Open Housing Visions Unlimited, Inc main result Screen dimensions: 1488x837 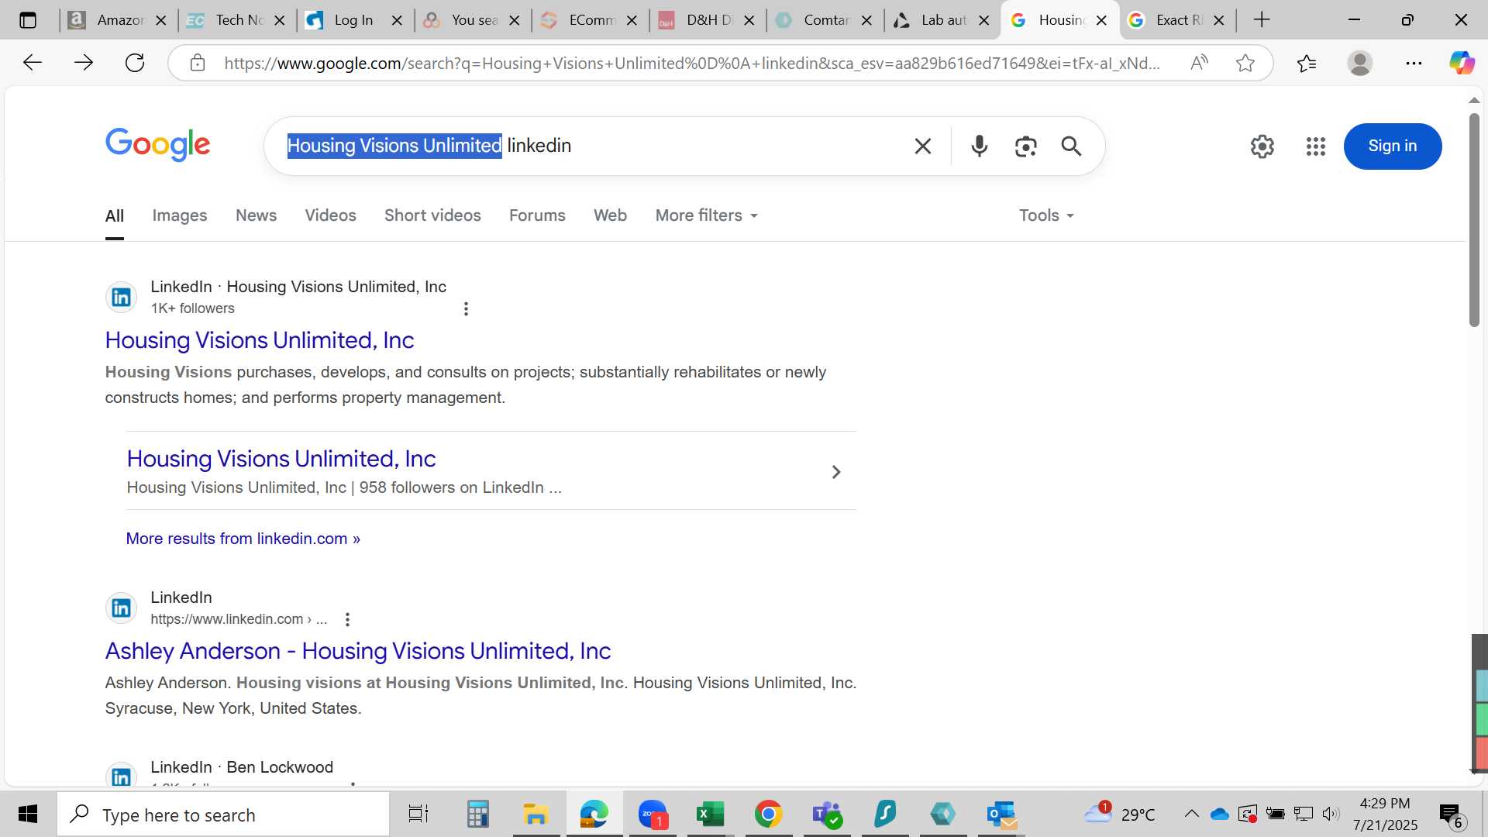tap(260, 340)
